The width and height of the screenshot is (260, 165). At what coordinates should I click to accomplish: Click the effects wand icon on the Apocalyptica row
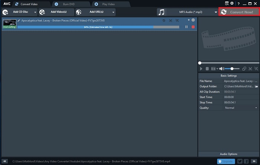pyautogui.click(x=177, y=20)
